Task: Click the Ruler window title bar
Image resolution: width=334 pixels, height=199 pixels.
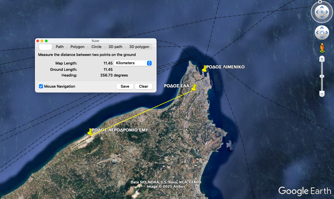Action: click(x=96, y=41)
